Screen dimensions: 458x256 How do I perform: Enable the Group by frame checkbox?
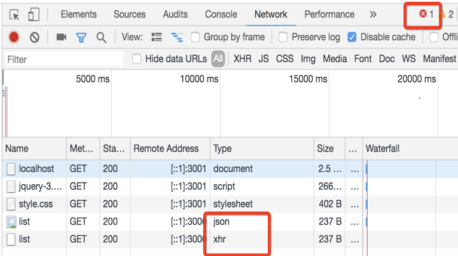[195, 37]
